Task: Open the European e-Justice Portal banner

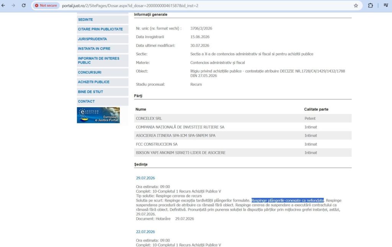Action: click(x=98, y=115)
